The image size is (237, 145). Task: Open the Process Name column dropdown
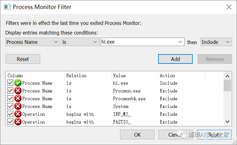click(33, 42)
